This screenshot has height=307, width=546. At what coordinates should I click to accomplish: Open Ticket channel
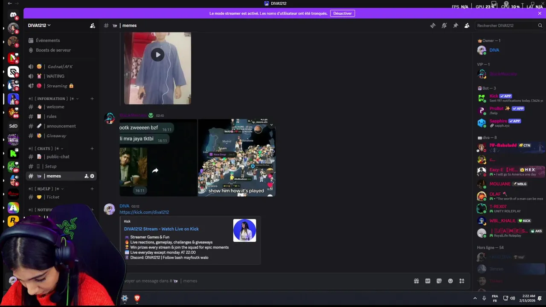point(61,197)
